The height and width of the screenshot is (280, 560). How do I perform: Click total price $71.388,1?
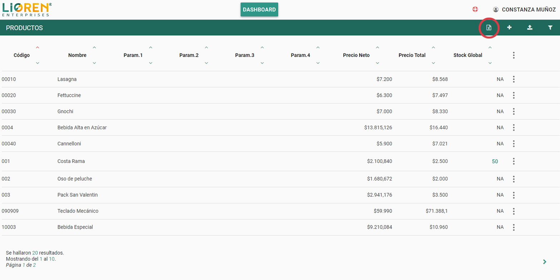pos(437,211)
